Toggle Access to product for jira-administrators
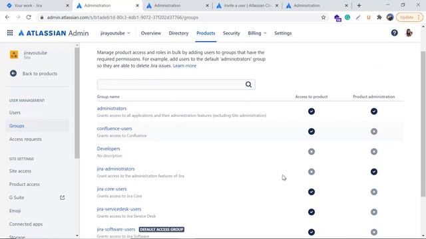The image size is (426, 239). click(x=312, y=172)
